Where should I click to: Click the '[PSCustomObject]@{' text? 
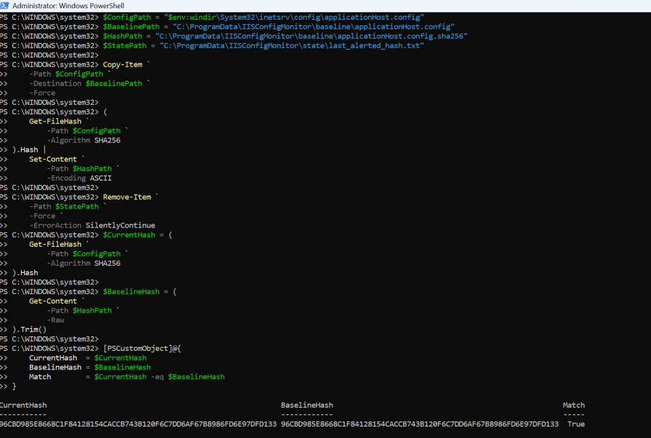pos(142,349)
